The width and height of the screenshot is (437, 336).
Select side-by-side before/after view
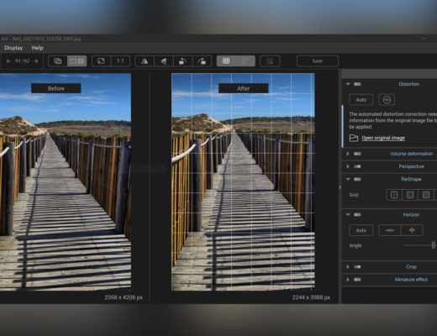[77, 61]
